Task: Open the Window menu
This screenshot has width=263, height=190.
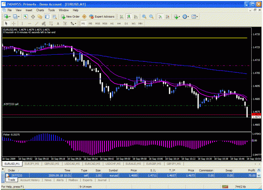Action: click(x=64, y=10)
